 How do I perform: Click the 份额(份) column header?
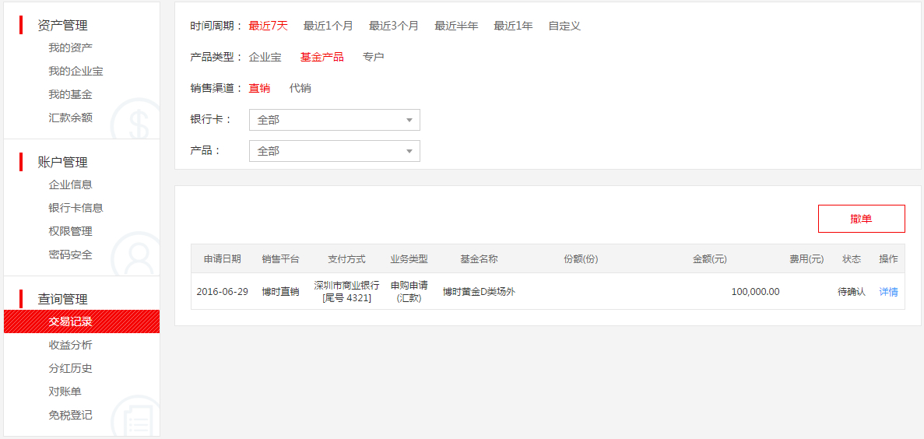click(581, 258)
